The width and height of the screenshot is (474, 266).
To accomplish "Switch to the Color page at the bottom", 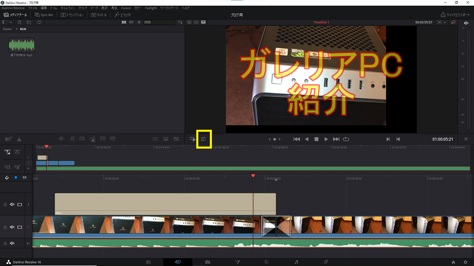I will coord(266,261).
